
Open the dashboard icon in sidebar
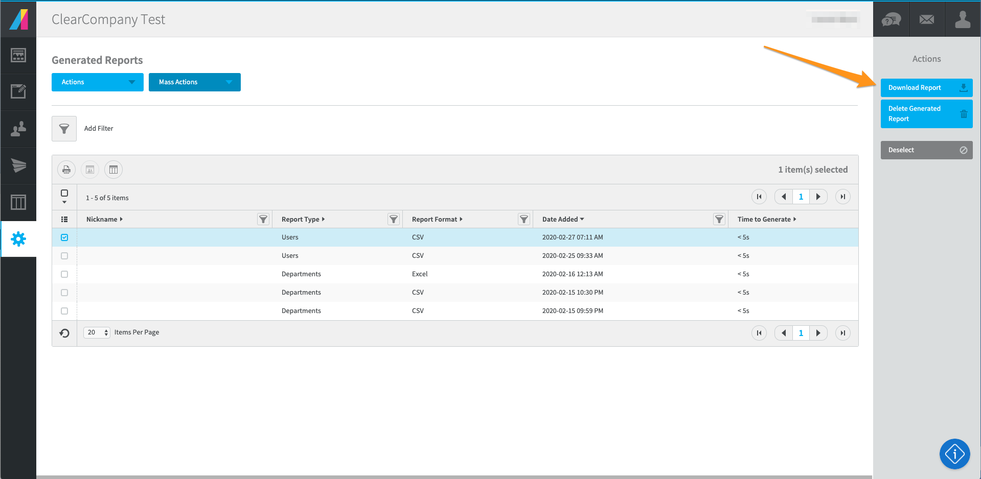[18, 55]
